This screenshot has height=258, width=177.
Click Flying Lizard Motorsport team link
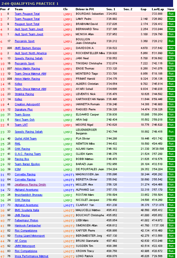[29, 236]
